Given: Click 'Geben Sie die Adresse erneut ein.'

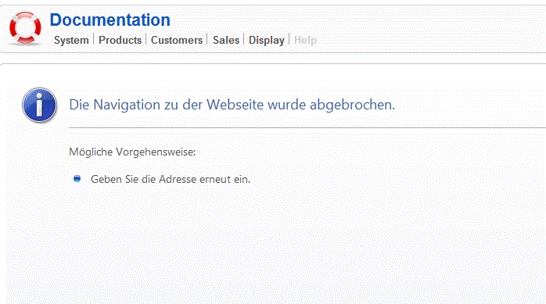Looking at the screenshot, I should 171,179.
